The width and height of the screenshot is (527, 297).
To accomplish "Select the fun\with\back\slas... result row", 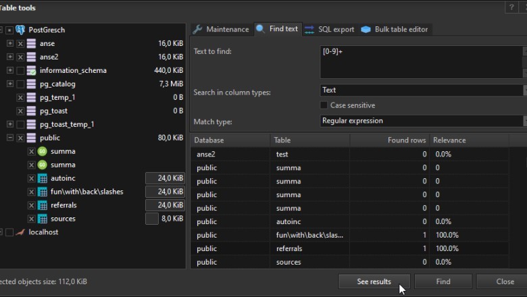I will [349, 236].
